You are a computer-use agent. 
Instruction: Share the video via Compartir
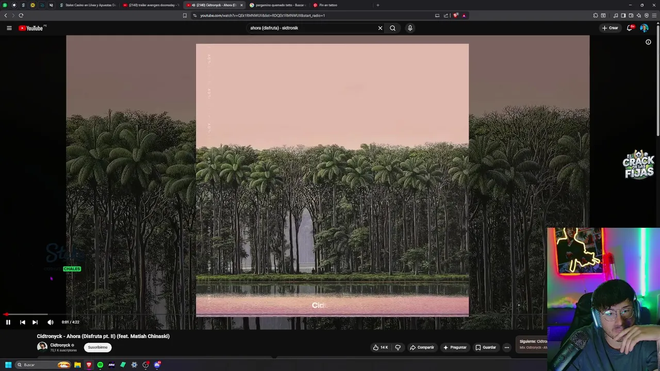click(x=422, y=347)
